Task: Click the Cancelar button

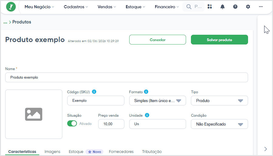Action: pos(157,40)
